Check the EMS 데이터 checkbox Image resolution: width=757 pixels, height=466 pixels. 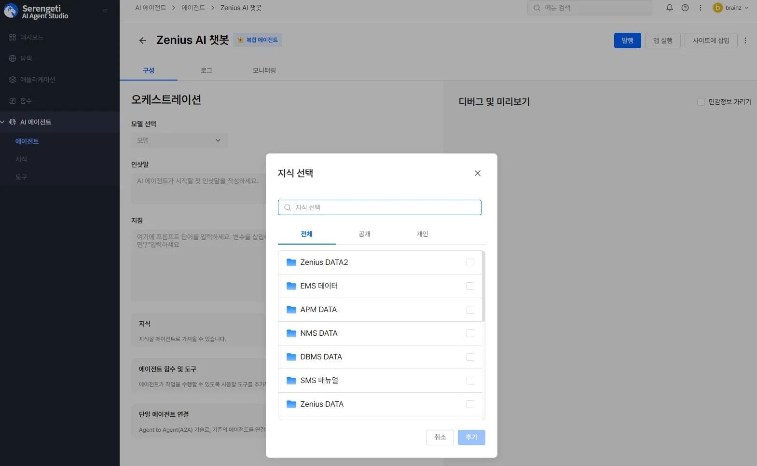coord(470,286)
